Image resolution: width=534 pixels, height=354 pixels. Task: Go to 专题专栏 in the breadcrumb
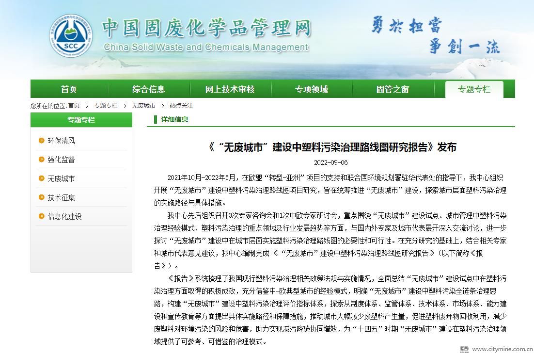[x=106, y=106]
